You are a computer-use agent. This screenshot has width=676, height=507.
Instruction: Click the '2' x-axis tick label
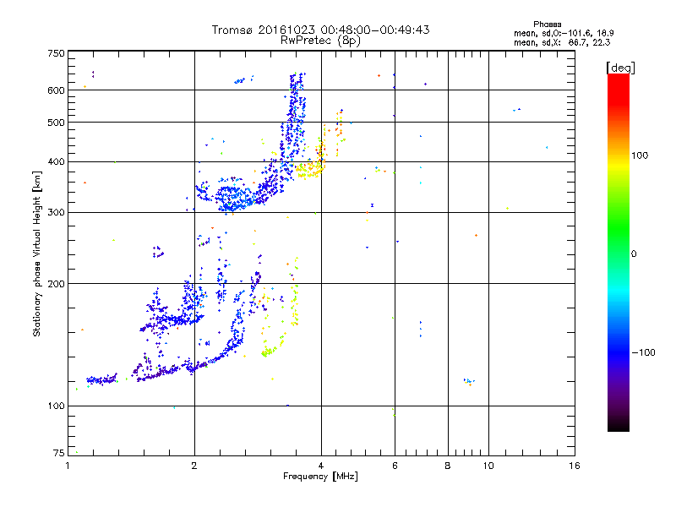point(194,466)
